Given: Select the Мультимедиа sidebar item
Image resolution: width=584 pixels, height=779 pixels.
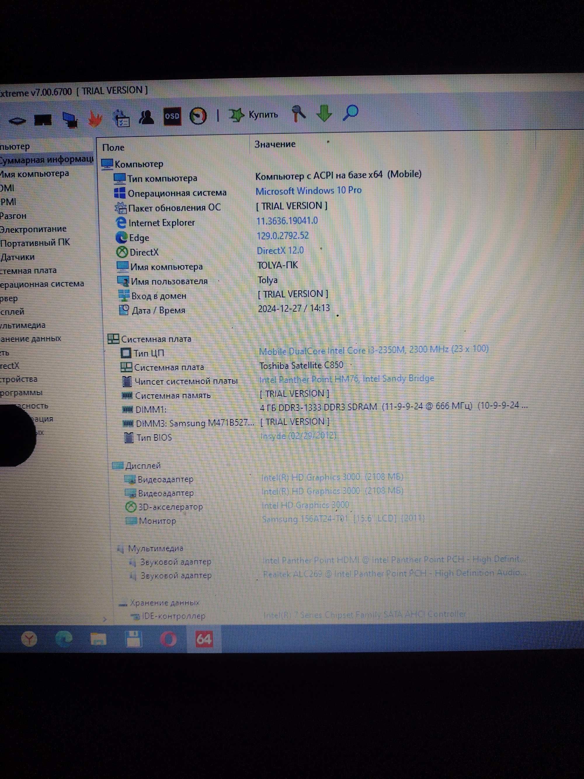Looking at the screenshot, I should click(23, 325).
